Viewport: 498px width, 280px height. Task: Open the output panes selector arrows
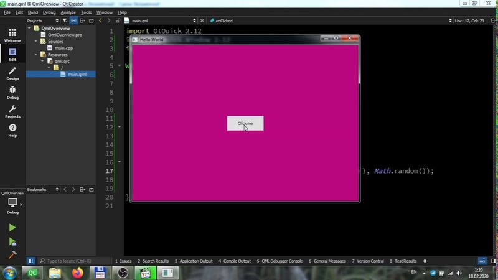point(425,261)
